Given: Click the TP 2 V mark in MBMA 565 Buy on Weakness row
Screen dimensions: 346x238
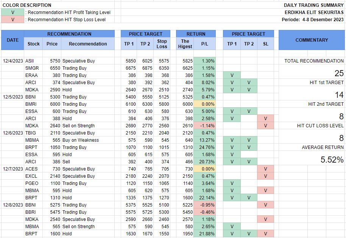Looking at the screenshot, I should click(249, 140).
